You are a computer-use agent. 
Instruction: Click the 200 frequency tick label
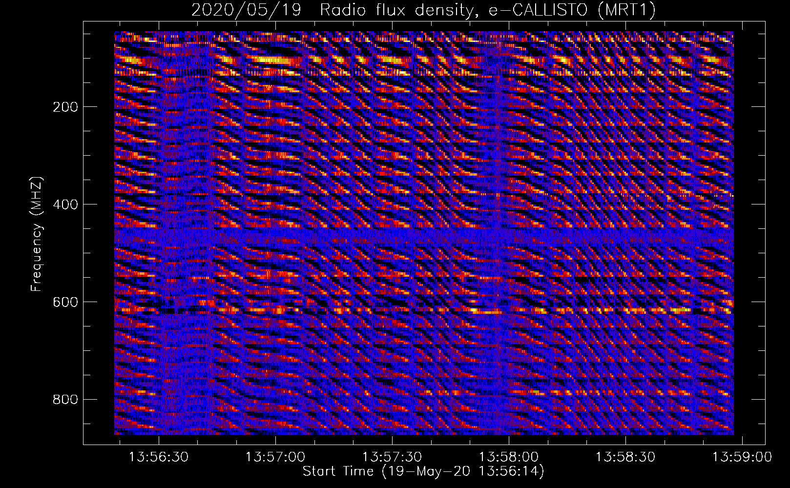pyautogui.click(x=65, y=107)
